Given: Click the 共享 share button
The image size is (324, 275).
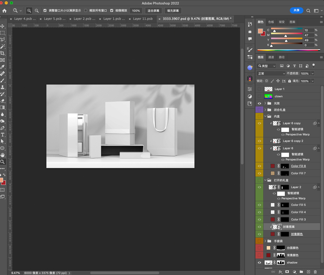Looking at the screenshot, I should 297,10.
